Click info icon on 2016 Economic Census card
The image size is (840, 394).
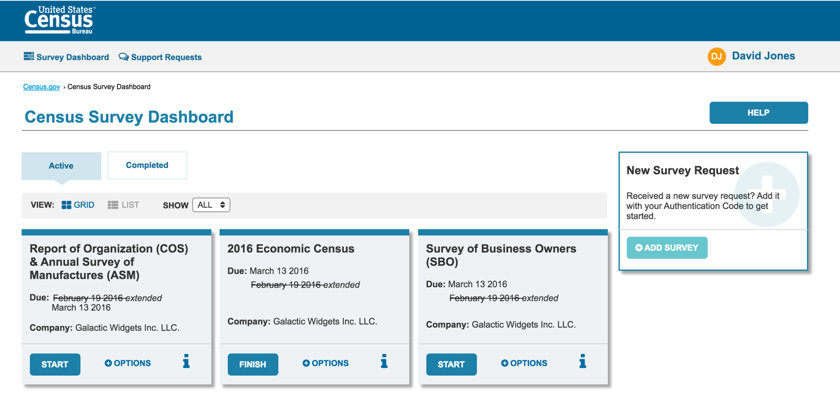[384, 361]
